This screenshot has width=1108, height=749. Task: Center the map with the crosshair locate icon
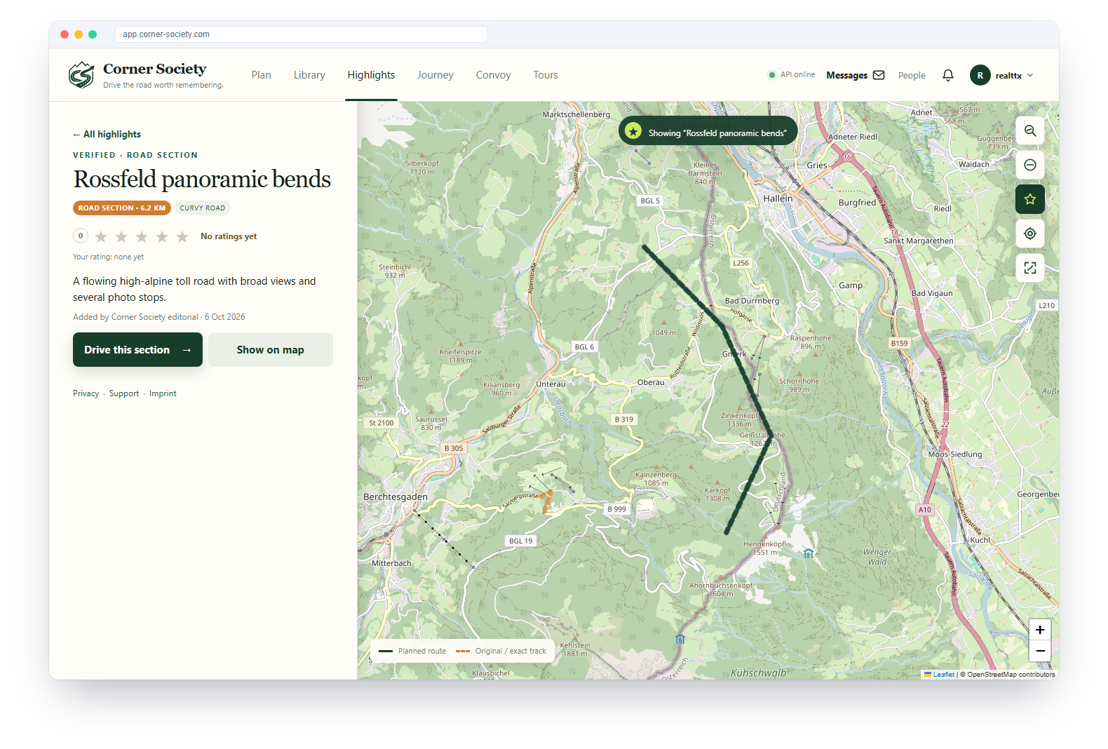point(1029,234)
